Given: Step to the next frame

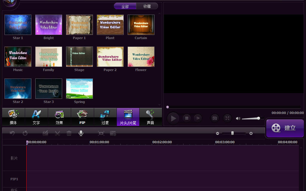Looking at the screenshot, I should click(x=198, y=118).
